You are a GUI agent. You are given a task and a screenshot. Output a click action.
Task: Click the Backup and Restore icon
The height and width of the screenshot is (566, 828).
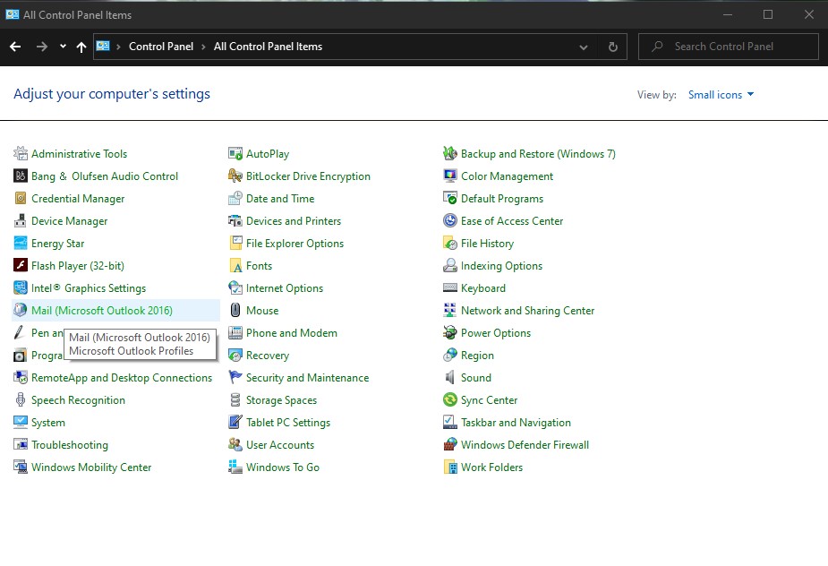tap(450, 154)
